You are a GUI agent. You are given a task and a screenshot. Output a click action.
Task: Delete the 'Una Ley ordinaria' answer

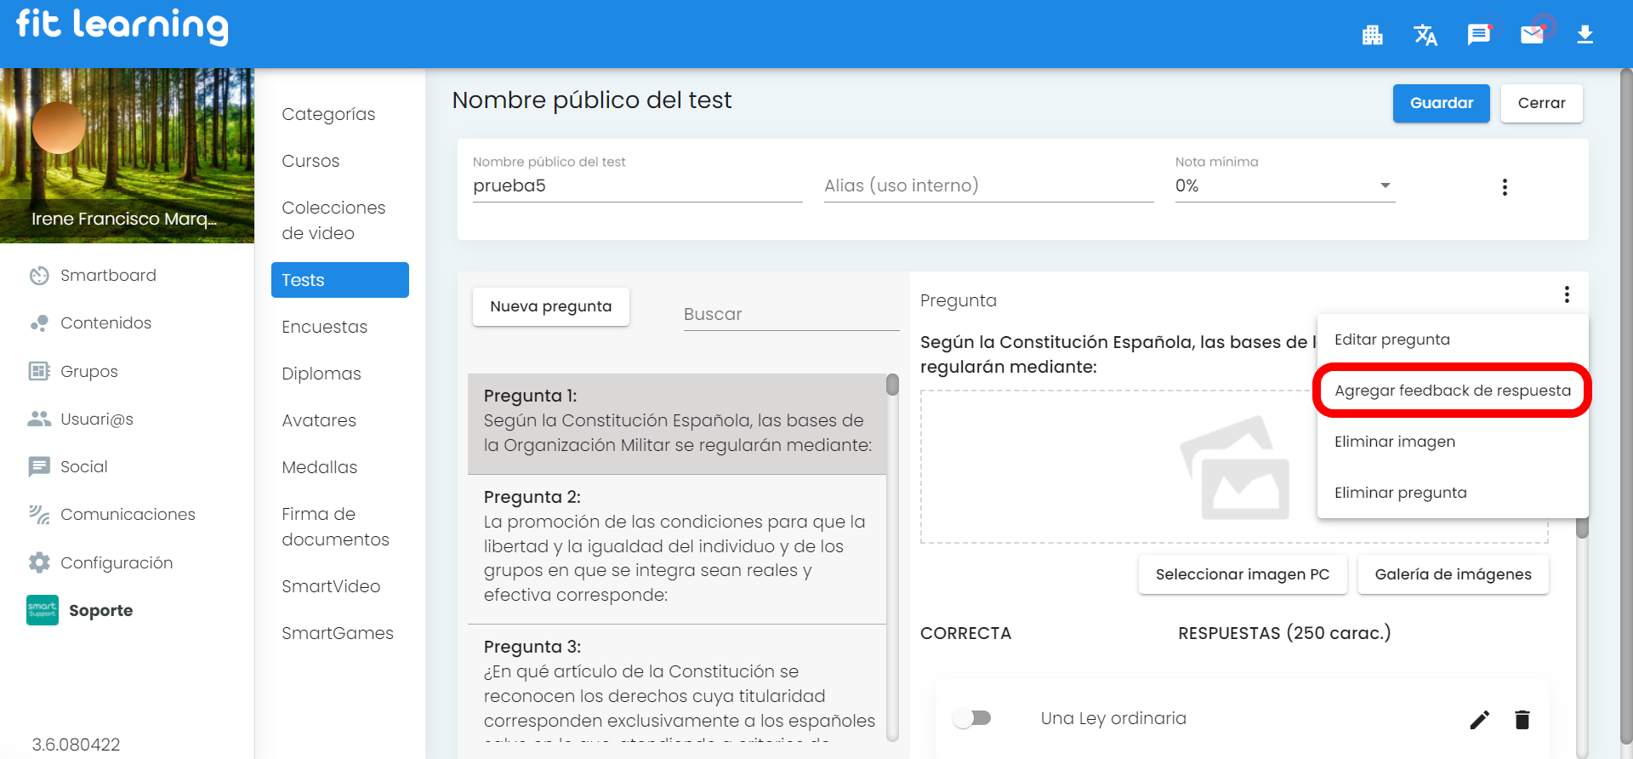[x=1522, y=720]
